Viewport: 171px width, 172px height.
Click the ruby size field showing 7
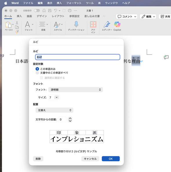click(51, 97)
